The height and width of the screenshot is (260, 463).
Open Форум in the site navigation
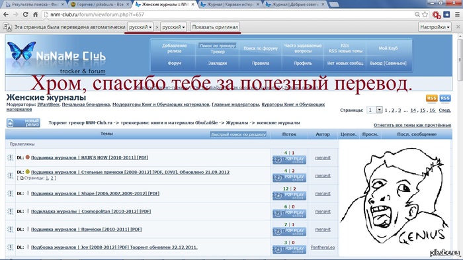pos(174,64)
